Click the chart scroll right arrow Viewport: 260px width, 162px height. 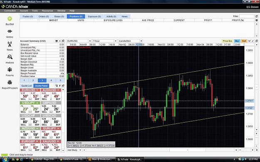pyautogui.click(x=236, y=150)
